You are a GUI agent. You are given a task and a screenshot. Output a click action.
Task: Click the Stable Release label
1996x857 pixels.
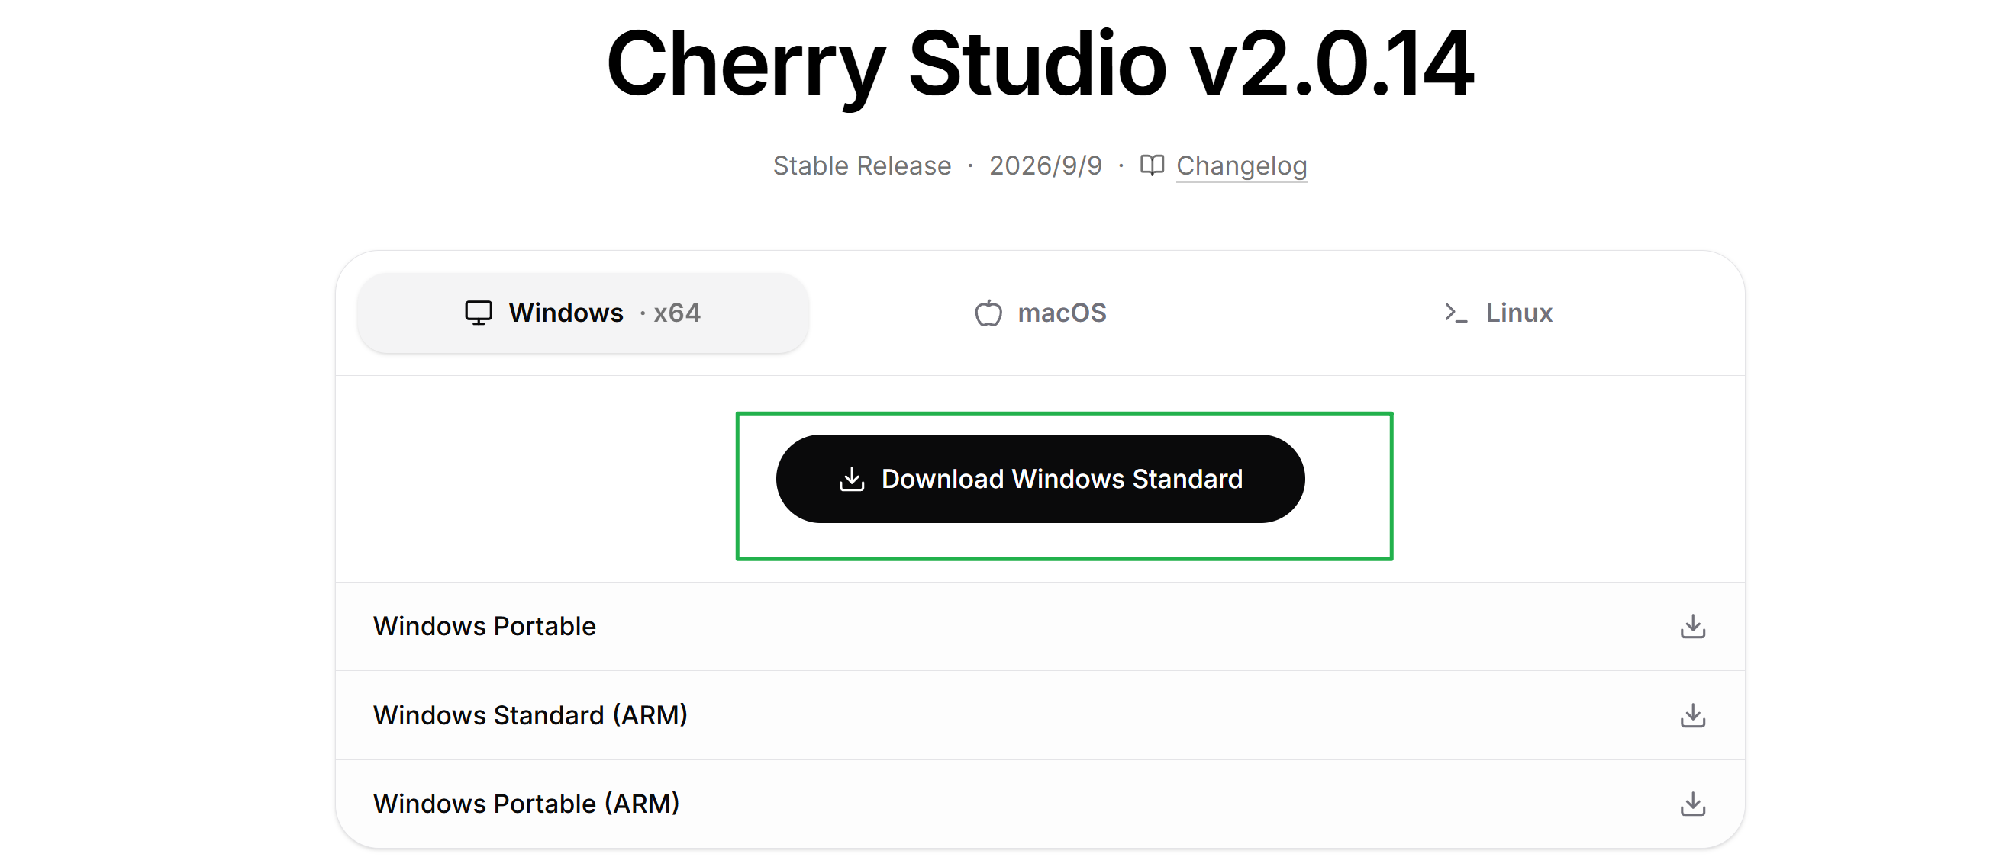pyautogui.click(x=862, y=165)
